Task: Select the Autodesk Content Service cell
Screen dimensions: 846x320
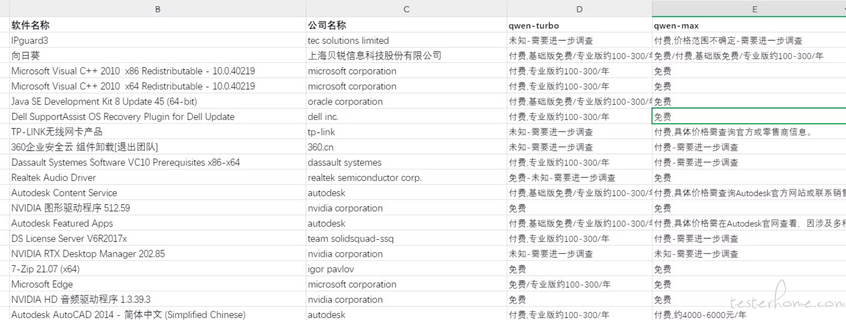Action: (158, 193)
